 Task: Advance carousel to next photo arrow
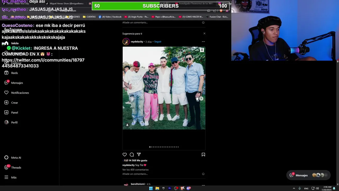coord(201,98)
